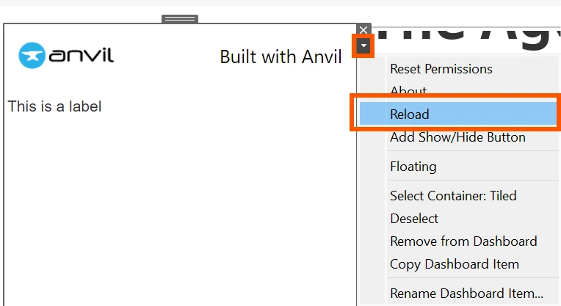This screenshot has height=306, width=561.
Task: Select Reset Permissions from menu
Action: point(441,69)
